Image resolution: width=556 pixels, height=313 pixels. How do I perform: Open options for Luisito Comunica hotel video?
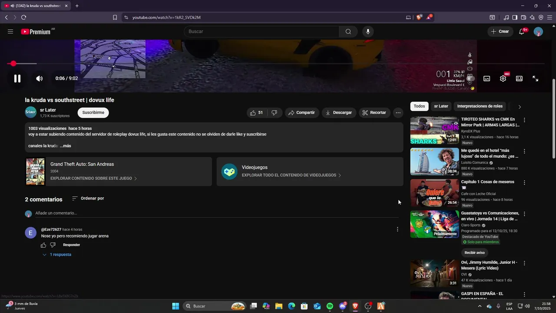pyautogui.click(x=524, y=151)
